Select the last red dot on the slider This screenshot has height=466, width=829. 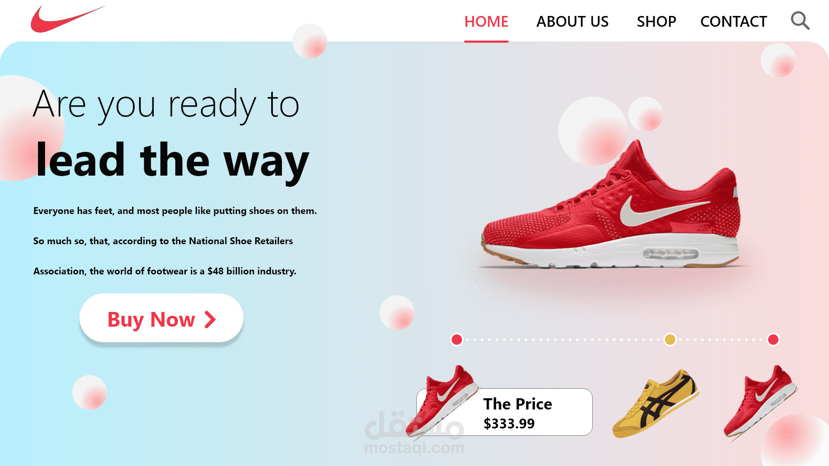[773, 340]
